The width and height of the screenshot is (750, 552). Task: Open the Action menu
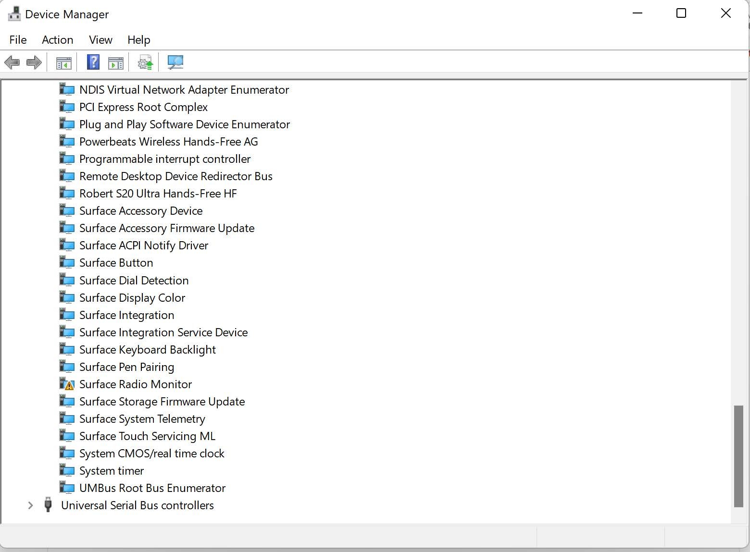tap(57, 40)
